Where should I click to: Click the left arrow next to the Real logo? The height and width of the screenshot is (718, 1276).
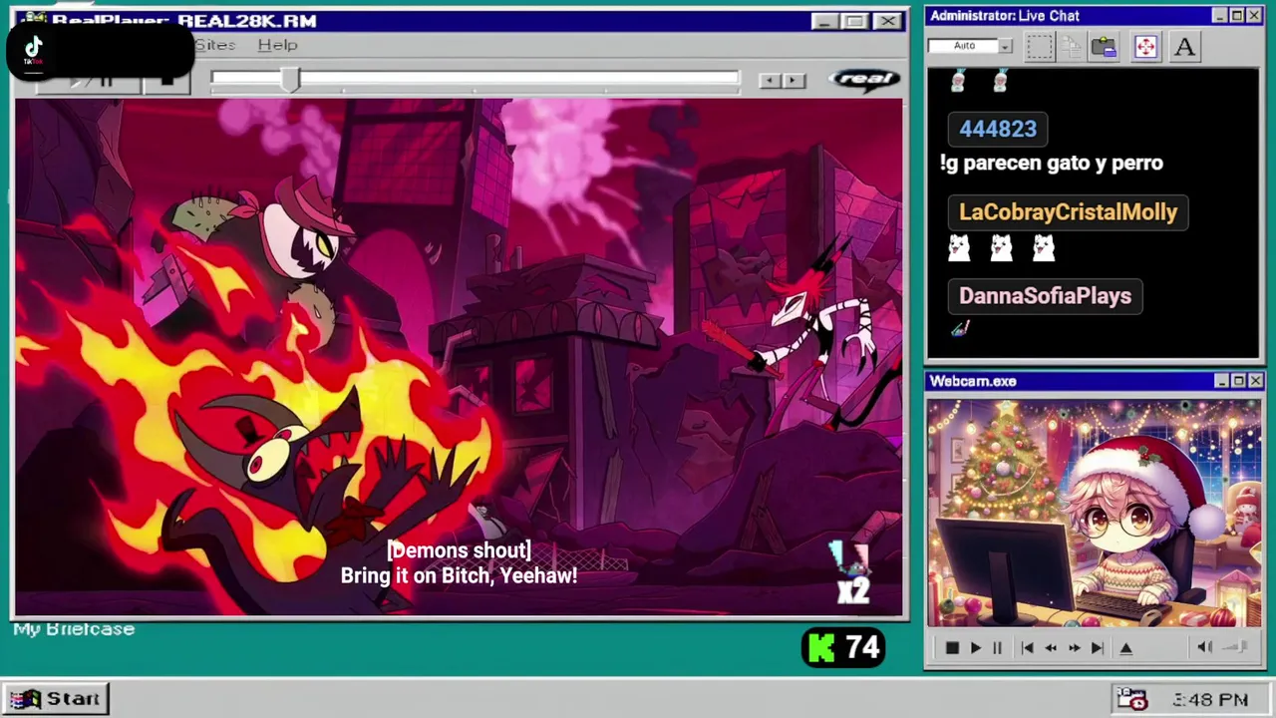(x=770, y=80)
